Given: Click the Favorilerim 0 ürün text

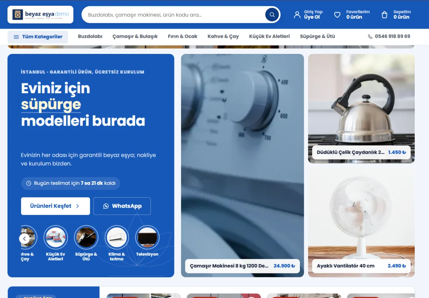Looking at the screenshot, I should click(358, 15).
